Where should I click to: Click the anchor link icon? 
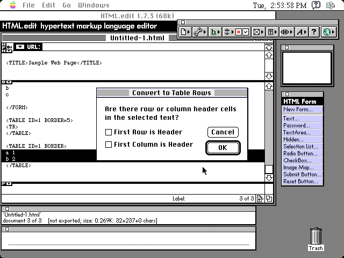228,32
